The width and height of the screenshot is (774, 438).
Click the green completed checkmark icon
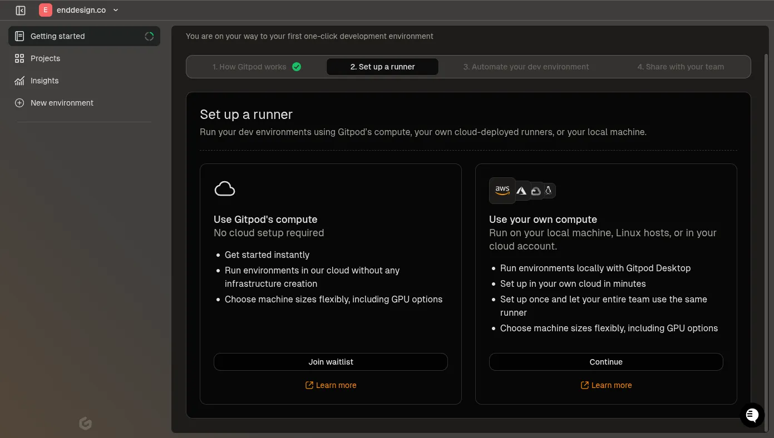tap(297, 67)
